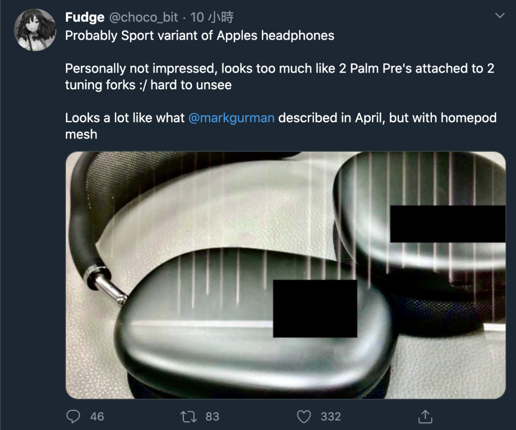Image resolution: width=516 pixels, height=430 pixels.
Task: Like the tweet with the heart icon
Action: pos(304,417)
